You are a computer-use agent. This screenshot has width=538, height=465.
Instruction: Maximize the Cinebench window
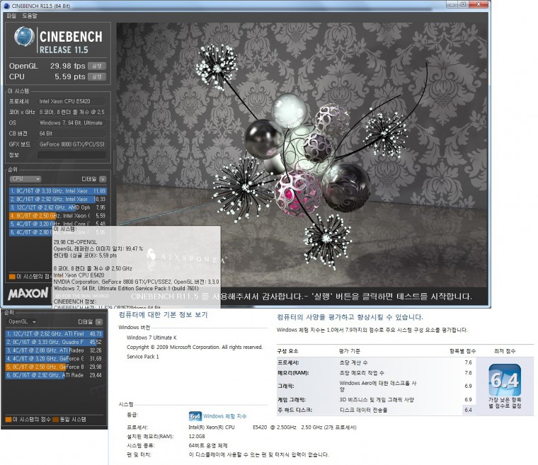[463, 4]
